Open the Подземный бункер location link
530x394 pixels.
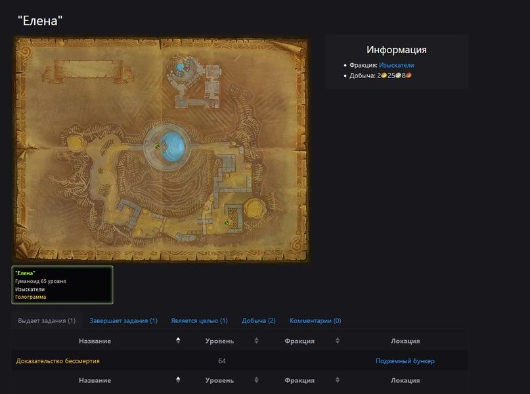click(x=405, y=361)
